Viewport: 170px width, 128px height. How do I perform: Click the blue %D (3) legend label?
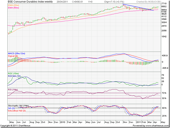point(11,108)
